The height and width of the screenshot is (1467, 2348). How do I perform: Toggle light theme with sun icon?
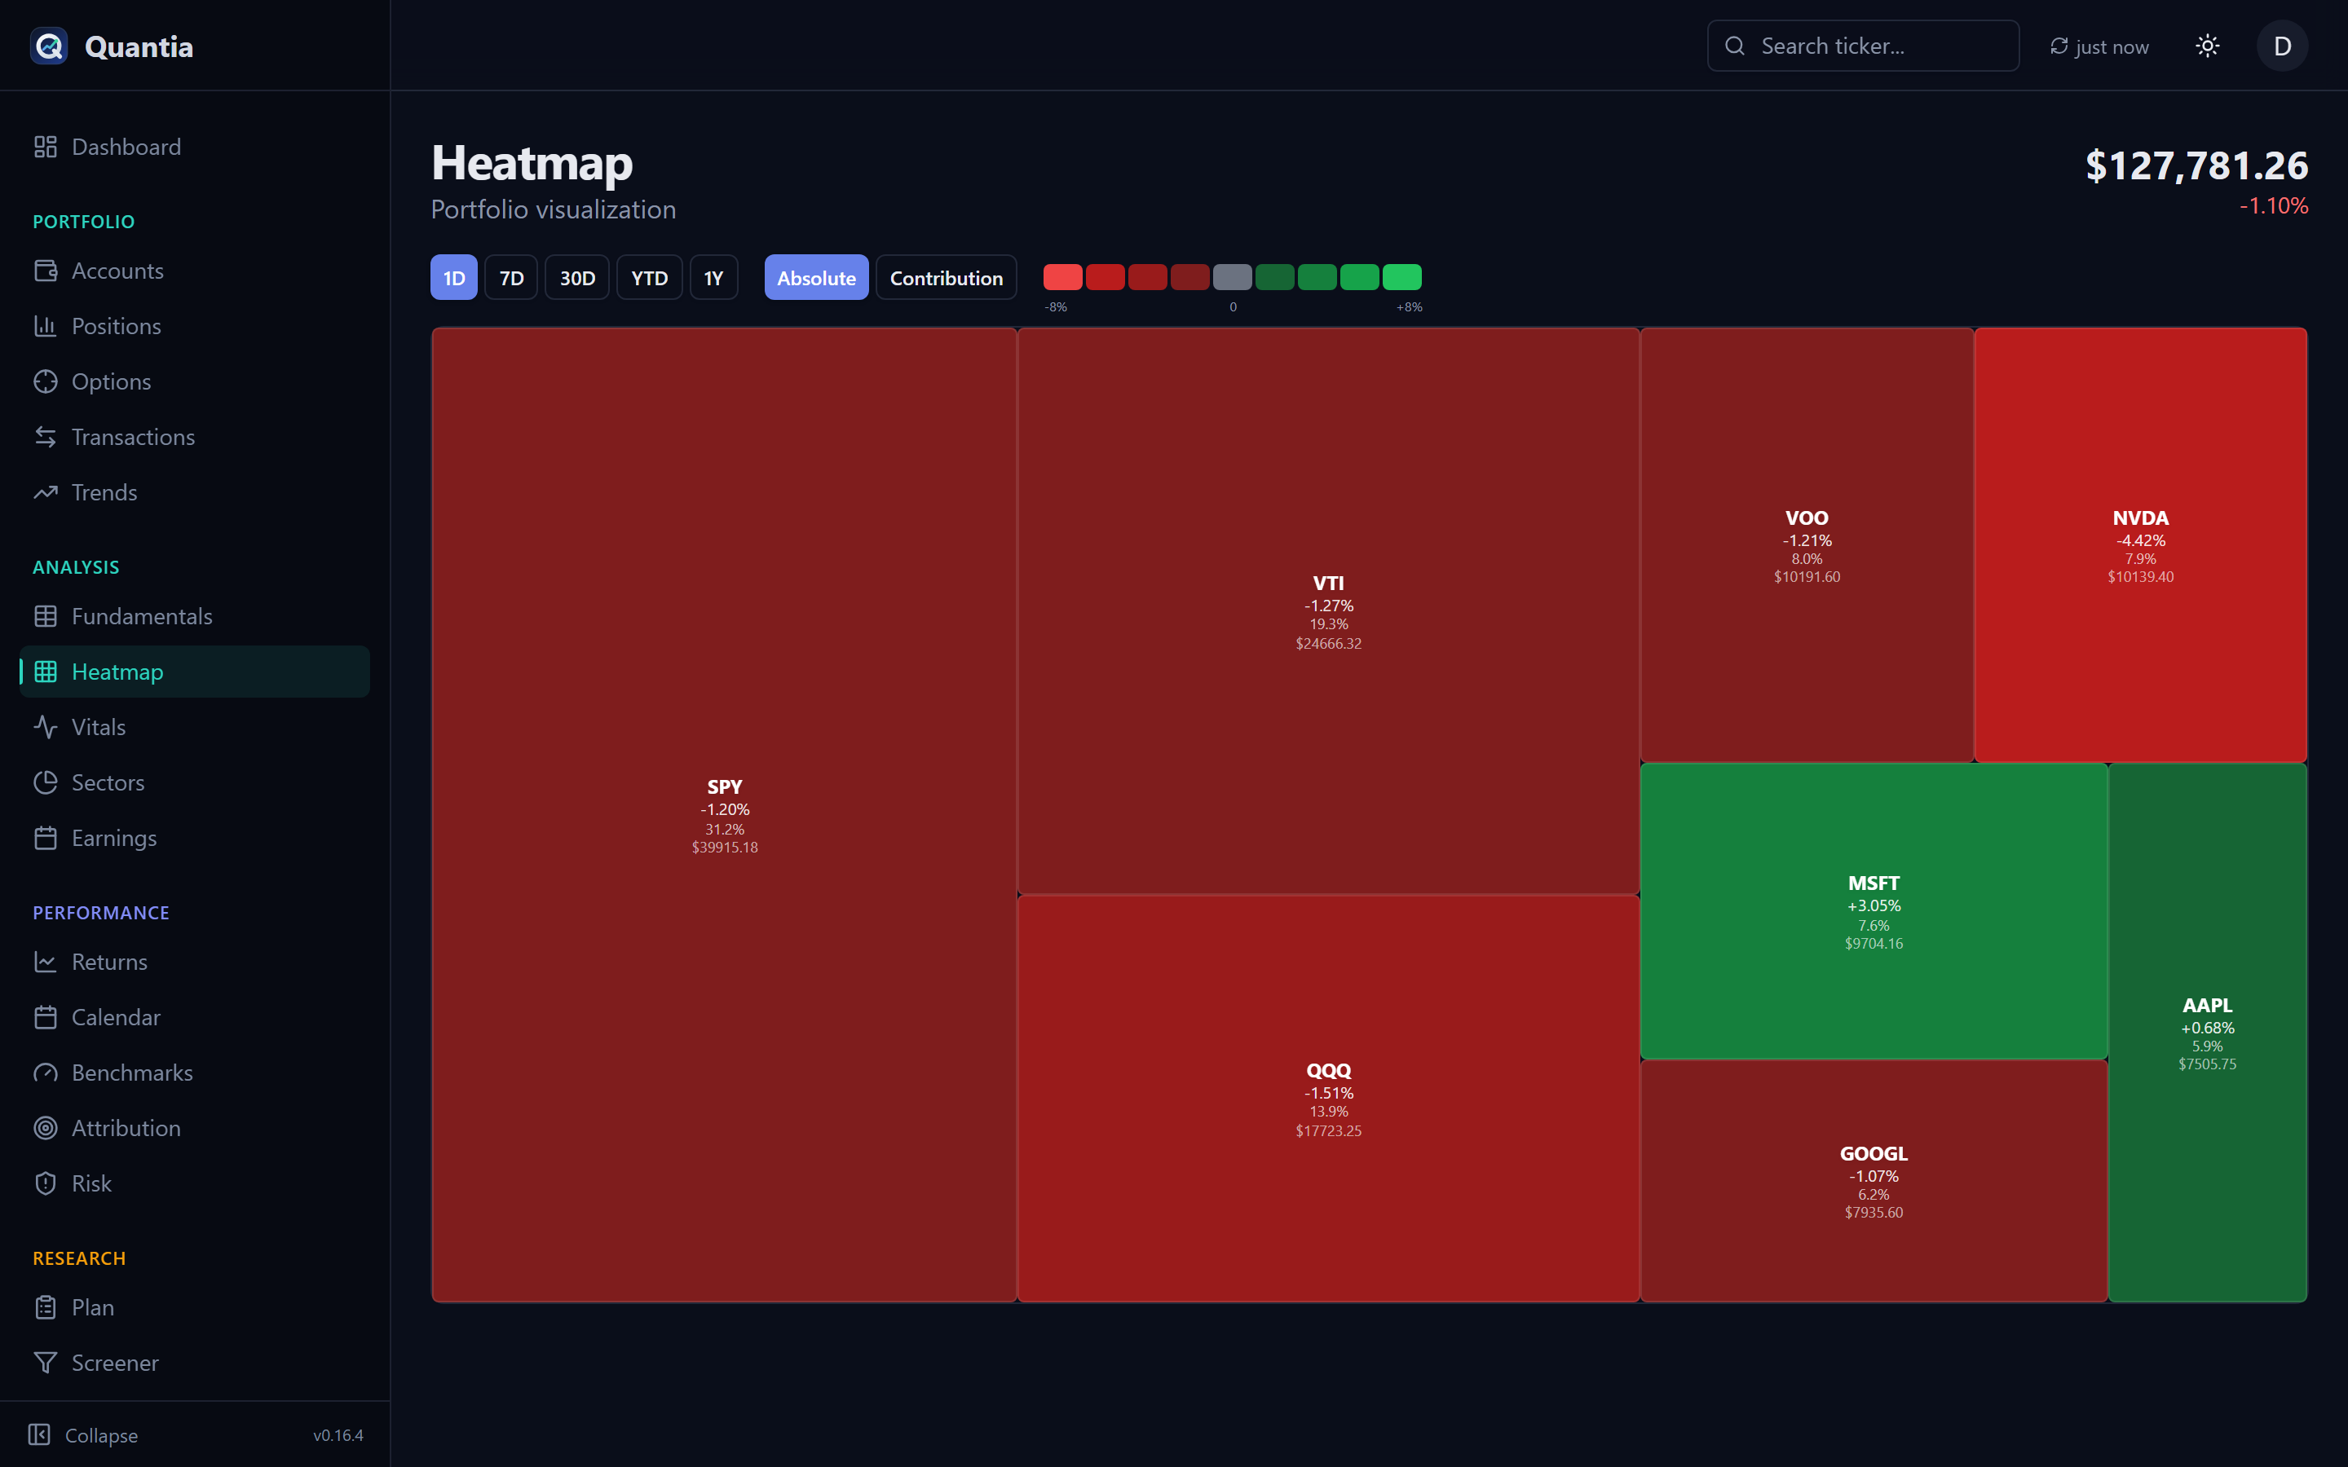coord(2207,46)
